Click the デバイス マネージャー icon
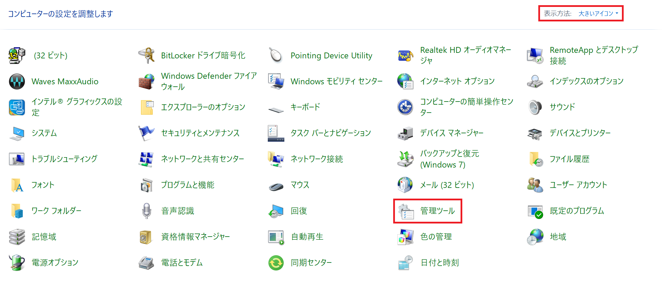This screenshot has width=662, height=286. tap(406, 133)
